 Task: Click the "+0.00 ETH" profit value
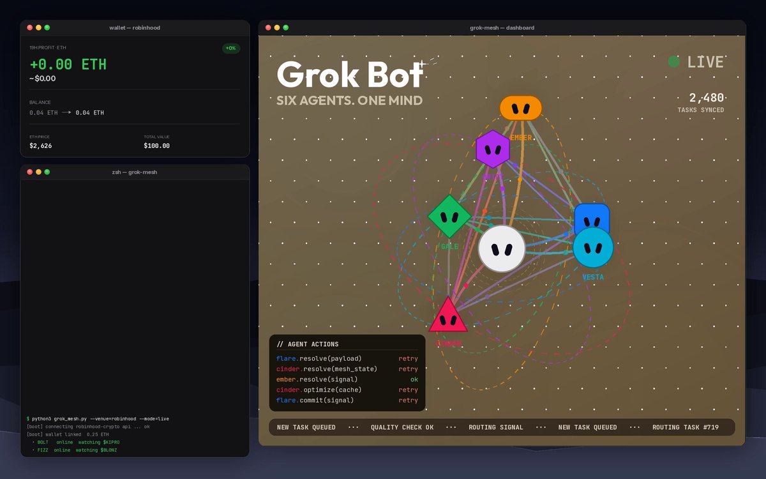[x=68, y=65]
